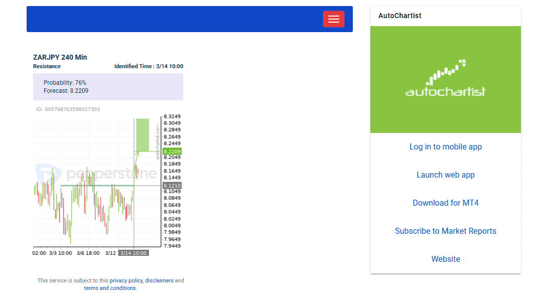Click the 7.9449 price axis label

pyautogui.click(x=172, y=246)
